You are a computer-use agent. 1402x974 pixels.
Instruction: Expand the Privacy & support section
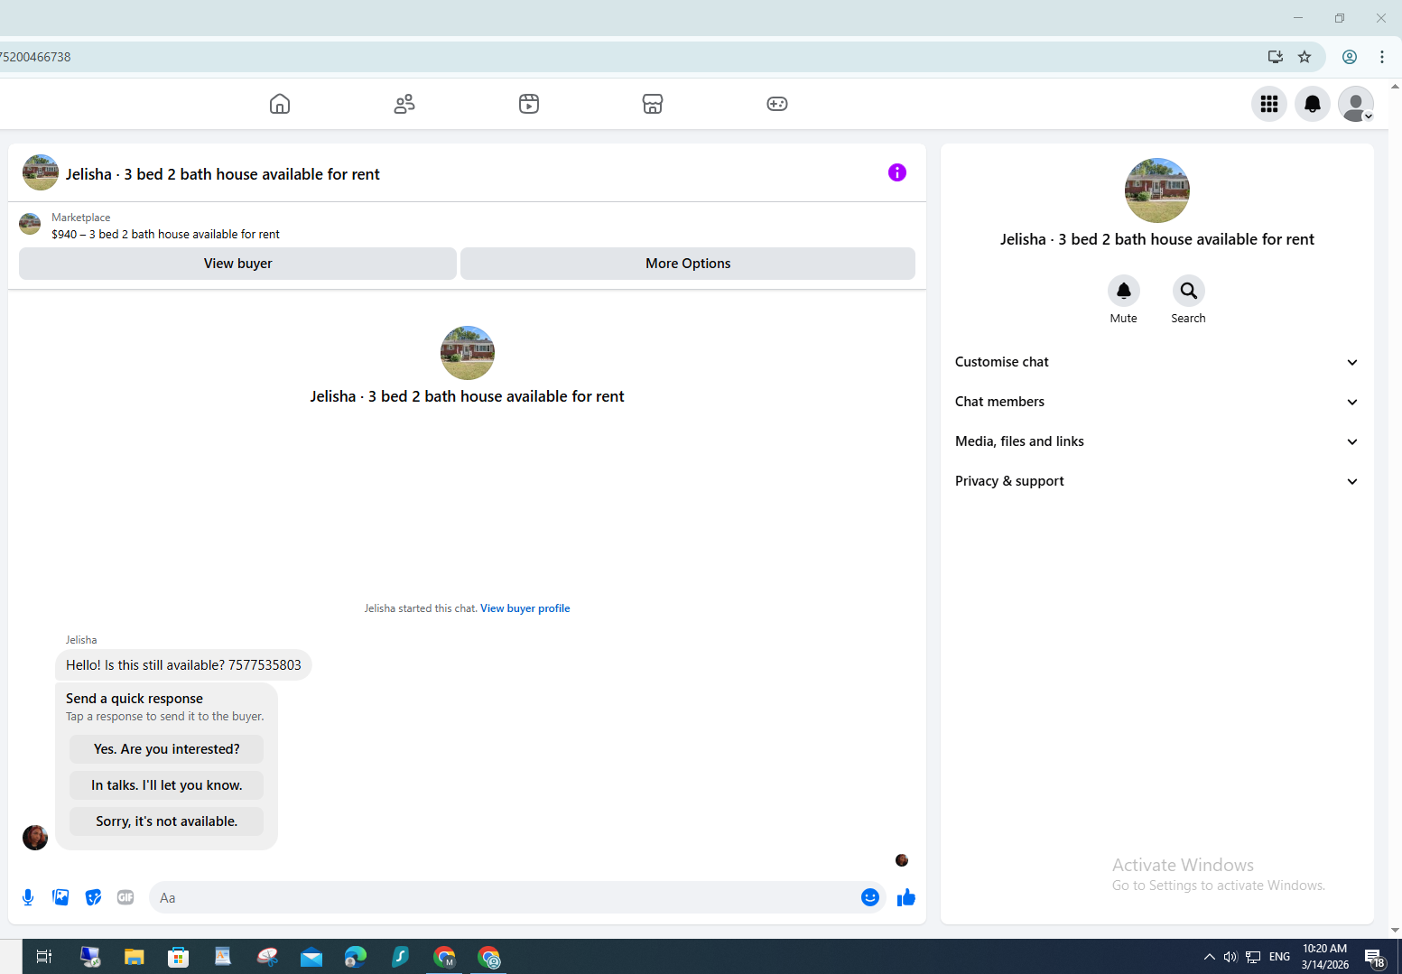(1156, 481)
